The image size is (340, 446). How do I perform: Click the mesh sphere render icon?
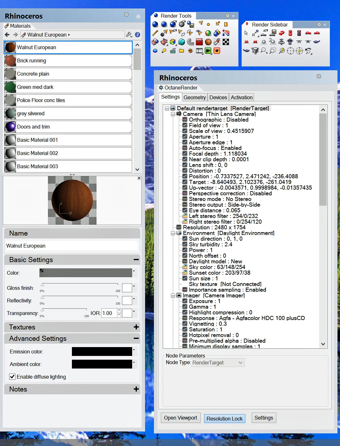pos(182,24)
